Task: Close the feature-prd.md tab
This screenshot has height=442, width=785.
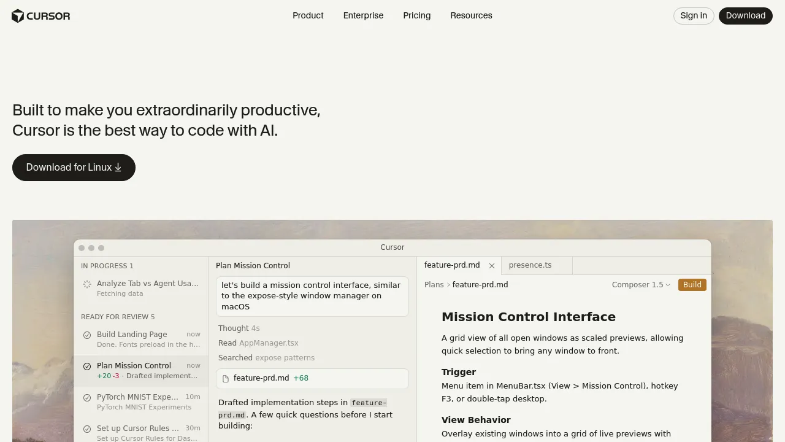Action: tap(491, 266)
